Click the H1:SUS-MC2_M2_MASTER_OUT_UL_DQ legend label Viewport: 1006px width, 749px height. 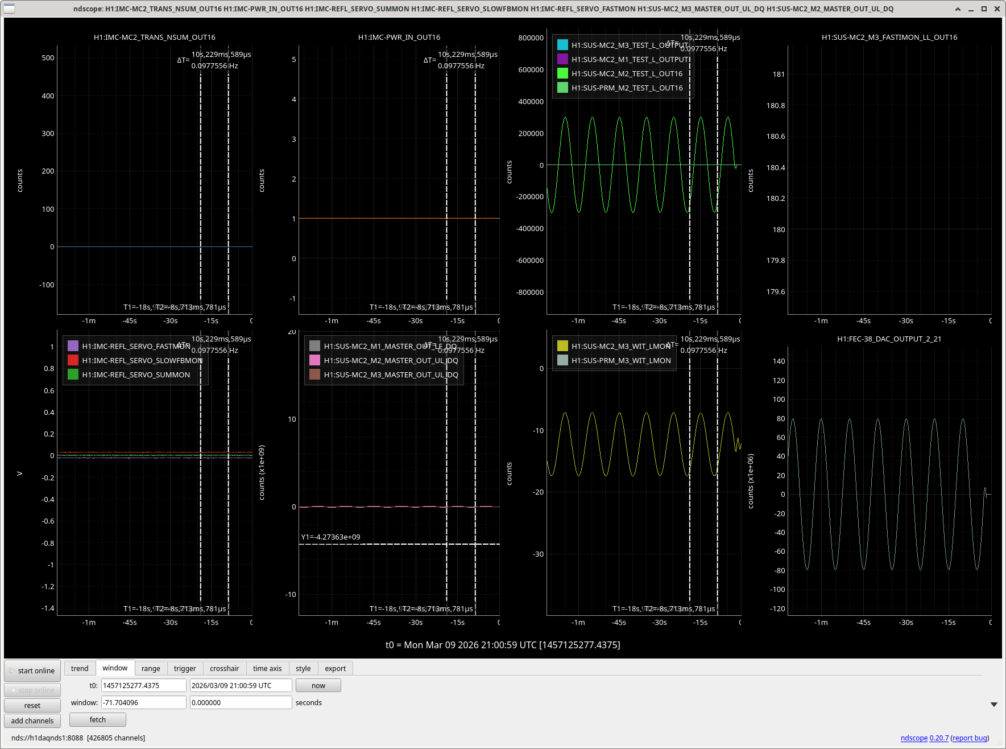[x=391, y=361]
